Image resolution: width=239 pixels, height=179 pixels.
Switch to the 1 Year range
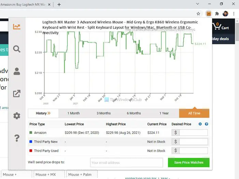pyautogui.click(x=164, y=113)
